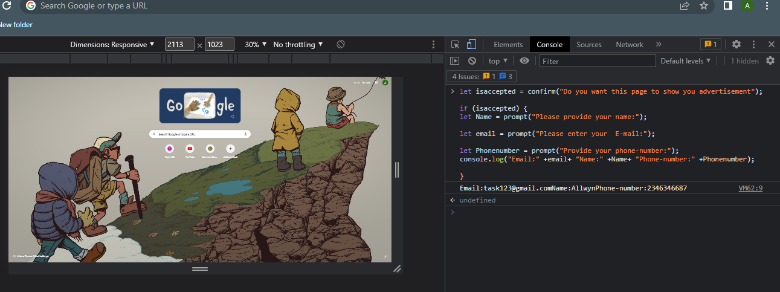
Task: Open the Dimensions: Responsive dropdown
Action: (x=112, y=44)
